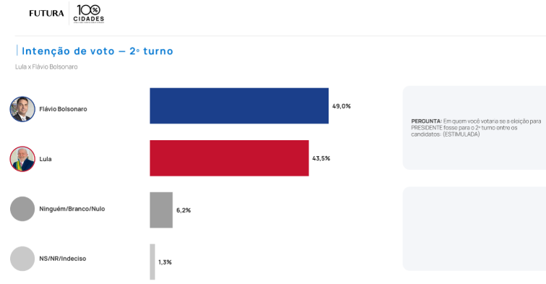Click the dark gray Ninguém/Branco/Nulo circle
This screenshot has width=546, height=284.
[22, 209]
